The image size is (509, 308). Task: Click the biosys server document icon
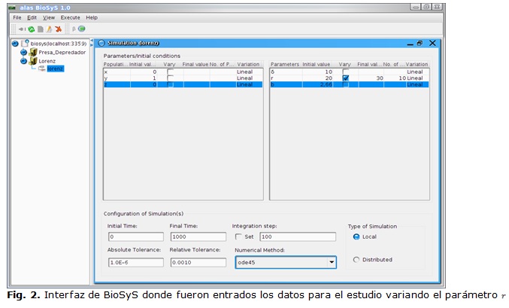click(x=26, y=44)
